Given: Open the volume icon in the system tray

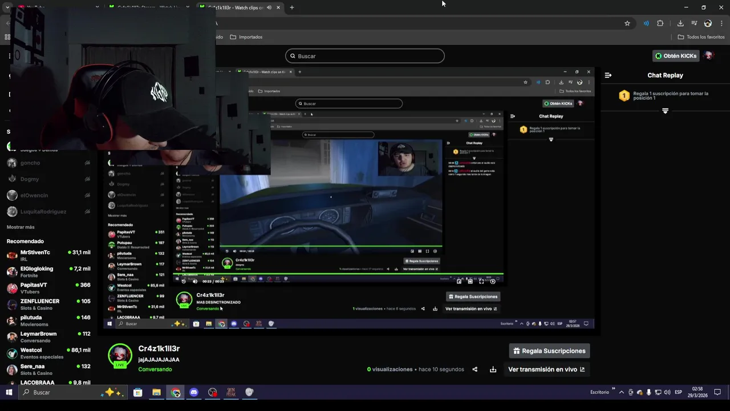Looking at the screenshot, I should point(667,393).
